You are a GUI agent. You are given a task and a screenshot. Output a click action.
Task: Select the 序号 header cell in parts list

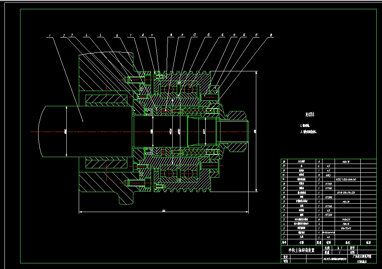(284, 243)
